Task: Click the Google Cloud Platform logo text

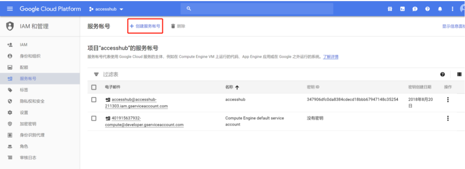Action: point(50,9)
